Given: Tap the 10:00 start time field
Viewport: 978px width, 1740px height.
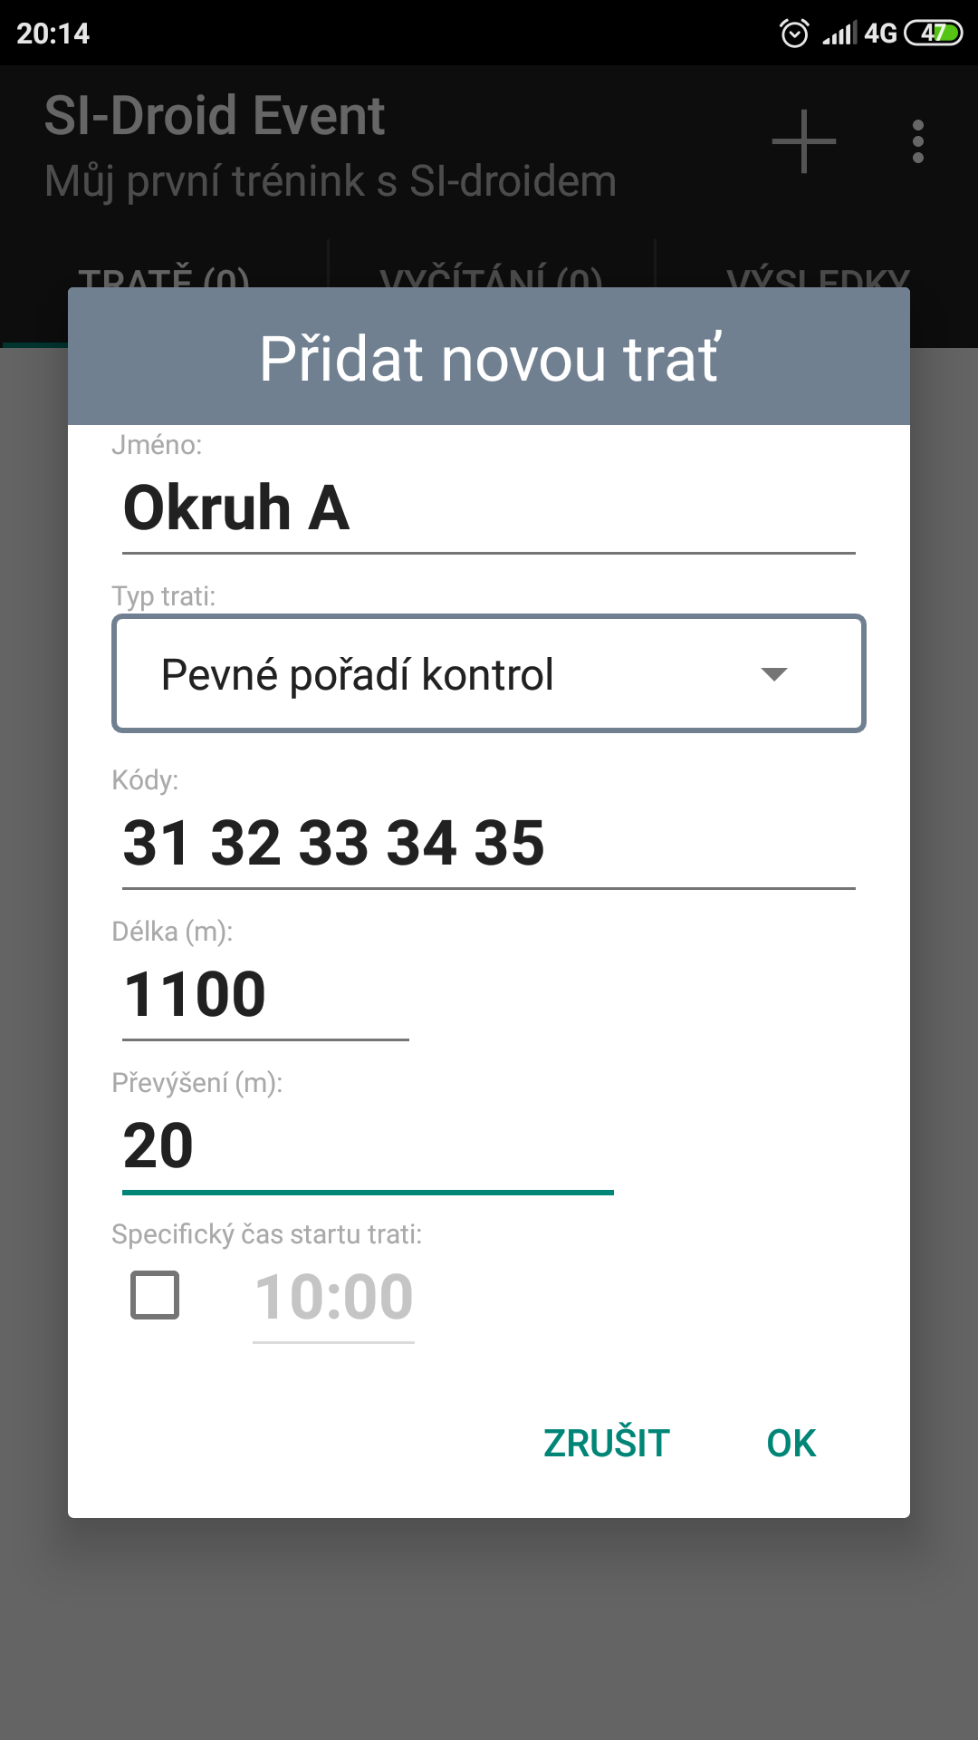Looking at the screenshot, I should coord(333,1298).
